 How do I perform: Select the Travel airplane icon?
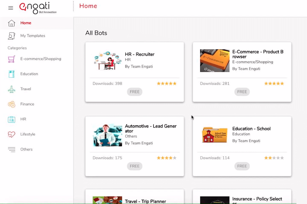[x=12, y=89]
